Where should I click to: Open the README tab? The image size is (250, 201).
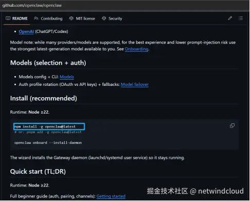pos(16,19)
